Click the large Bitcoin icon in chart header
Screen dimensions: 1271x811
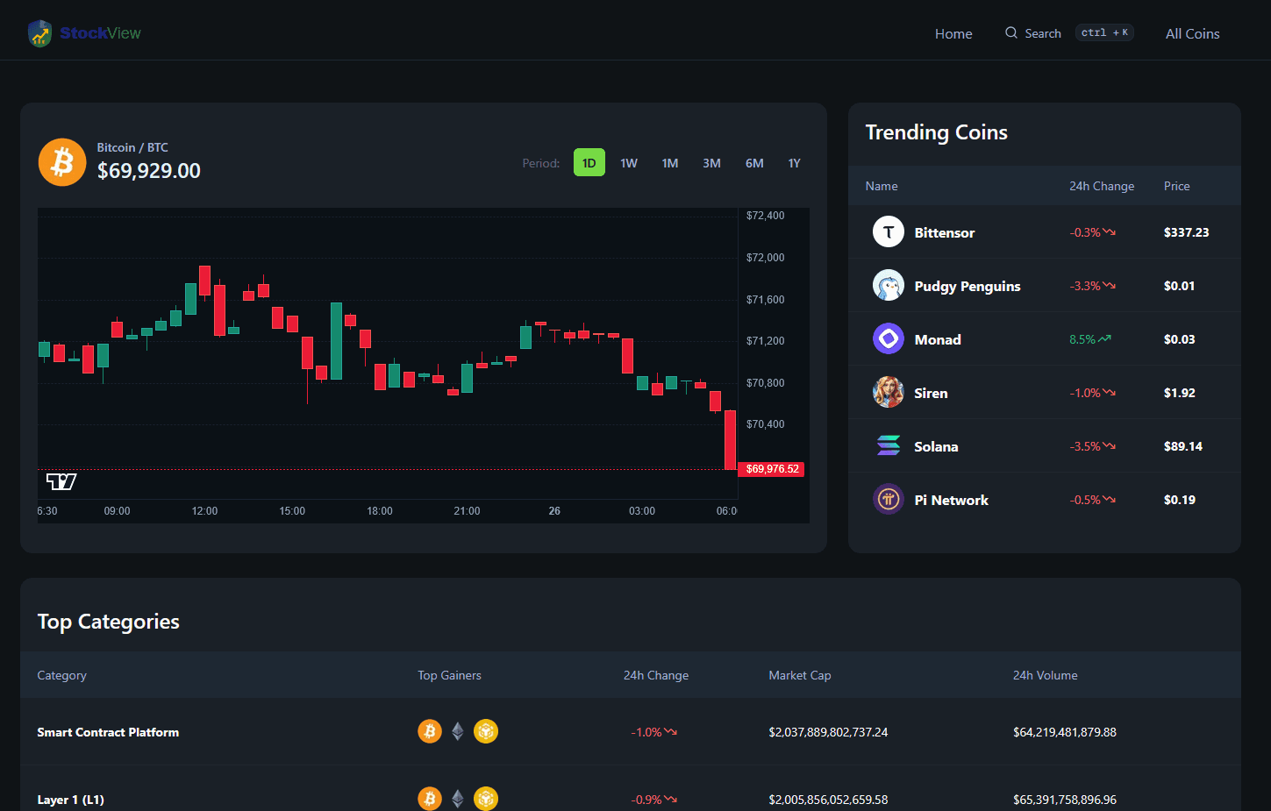62,162
